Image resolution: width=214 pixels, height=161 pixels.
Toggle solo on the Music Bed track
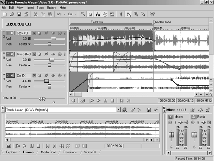pyautogui.click(x=65, y=54)
